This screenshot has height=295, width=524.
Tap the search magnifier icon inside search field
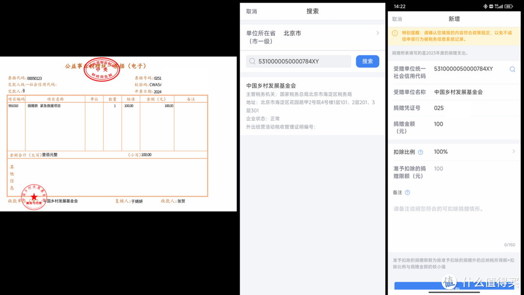[x=252, y=61]
